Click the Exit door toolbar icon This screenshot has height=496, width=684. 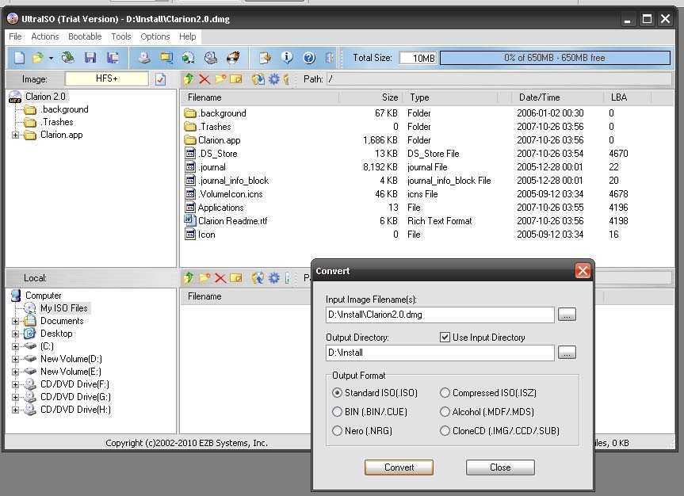click(x=330, y=58)
